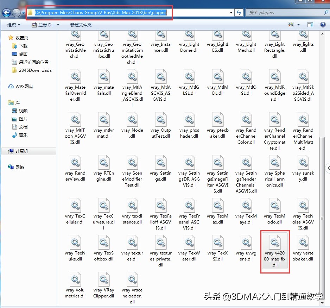Select WPS网盘 in navigation pane
Image resolution: width=330 pixels, height=308 pixels.
[21, 87]
